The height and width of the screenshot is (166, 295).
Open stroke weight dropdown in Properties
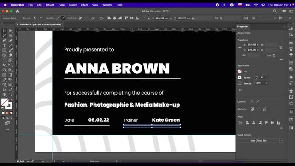(267, 77)
